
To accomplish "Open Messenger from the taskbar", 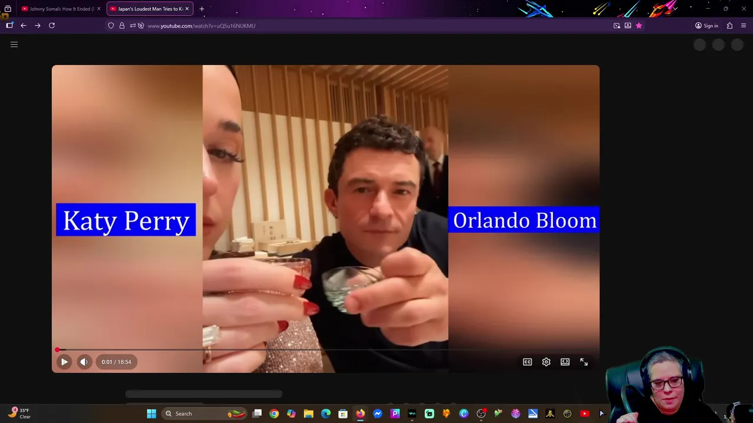I will 378,414.
